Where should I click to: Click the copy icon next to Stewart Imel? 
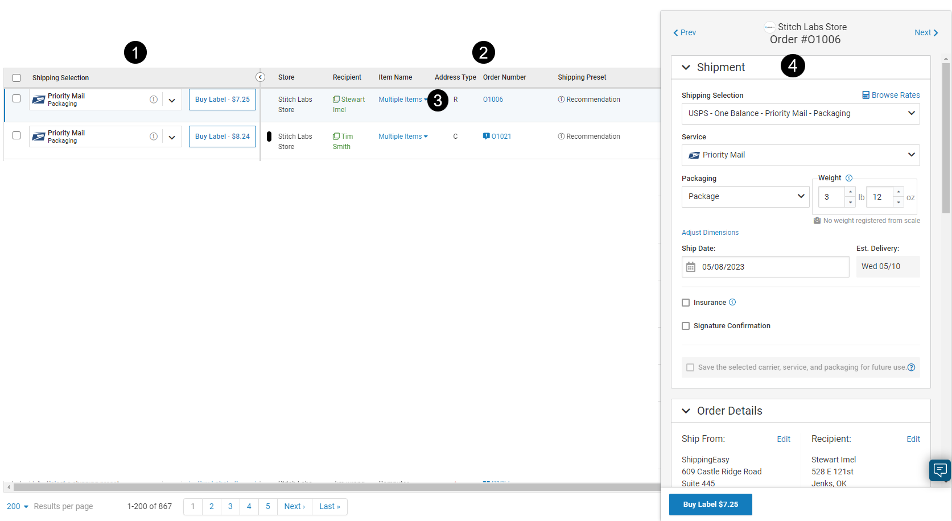tap(336, 100)
